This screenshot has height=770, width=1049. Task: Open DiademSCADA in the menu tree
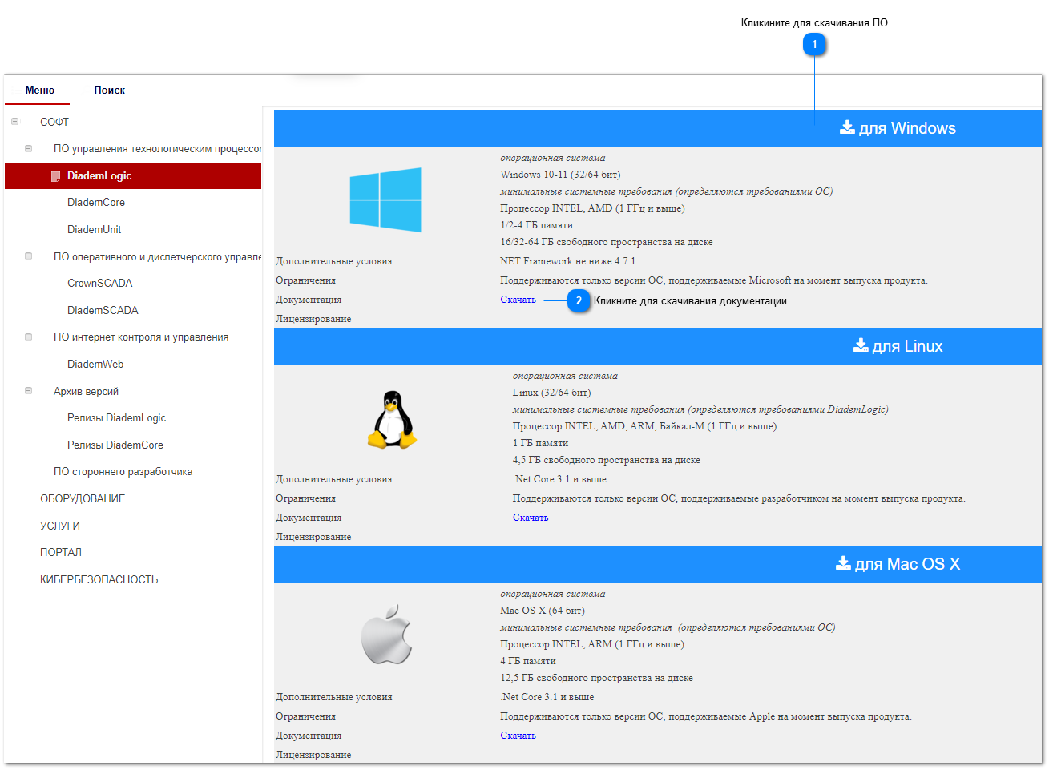coord(103,310)
